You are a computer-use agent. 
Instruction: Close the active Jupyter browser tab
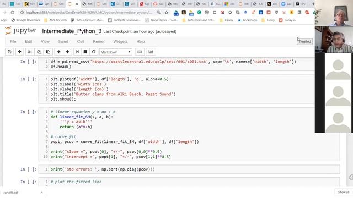tap(77, 4)
